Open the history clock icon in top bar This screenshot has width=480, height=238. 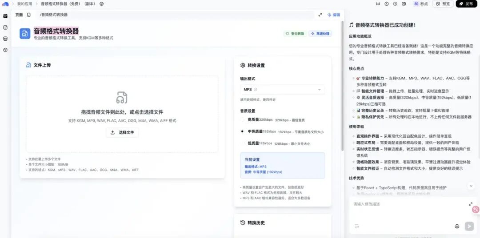[387, 4]
